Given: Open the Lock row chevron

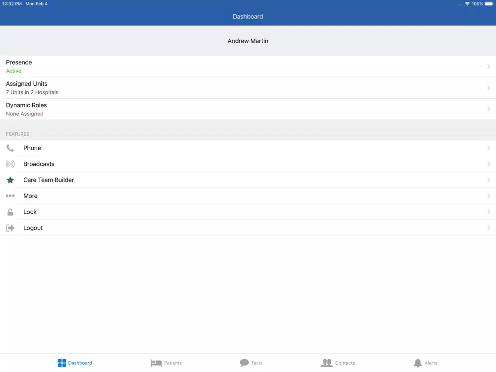Looking at the screenshot, I should [x=489, y=212].
